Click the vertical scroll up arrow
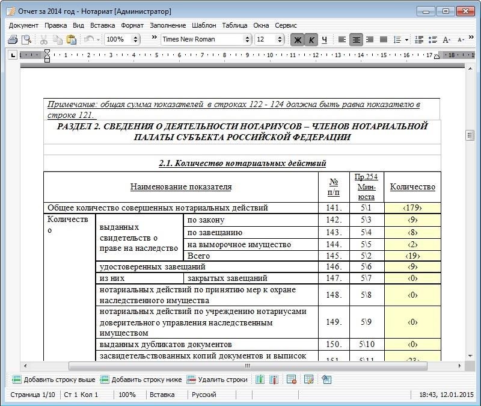This screenshot has height=406, width=481. pyautogui.click(x=470, y=69)
